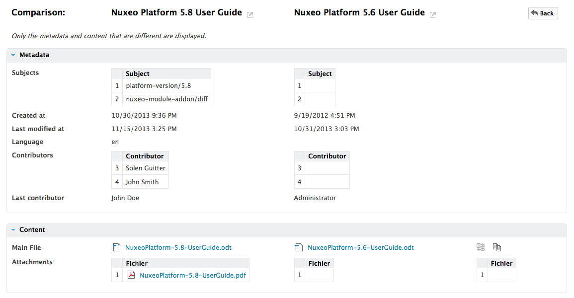Click the Last contributor row label

click(x=38, y=198)
